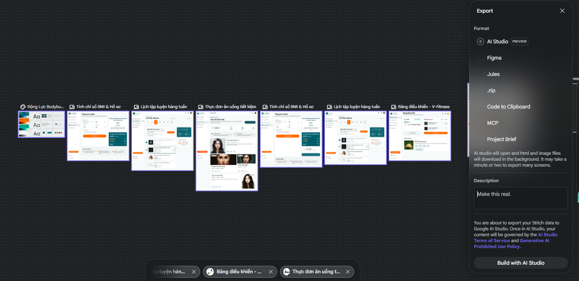Image resolution: width=579 pixels, height=281 pixels.
Task: Click the Bảng điều khiển chip thumbnail icon
Action: (210, 272)
